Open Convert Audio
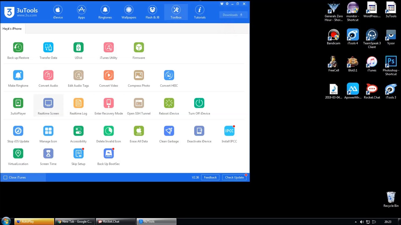Image resolution: width=401 pixels, height=225 pixels. click(x=48, y=79)
